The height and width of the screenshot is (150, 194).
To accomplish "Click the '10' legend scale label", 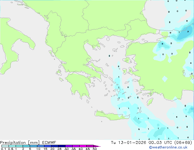I will [x=38, y=149].
